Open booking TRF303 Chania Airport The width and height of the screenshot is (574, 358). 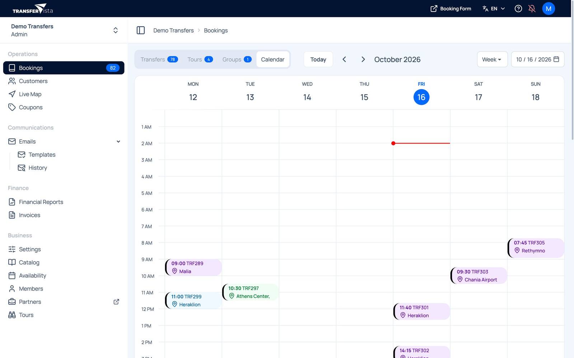click(479, 276)
